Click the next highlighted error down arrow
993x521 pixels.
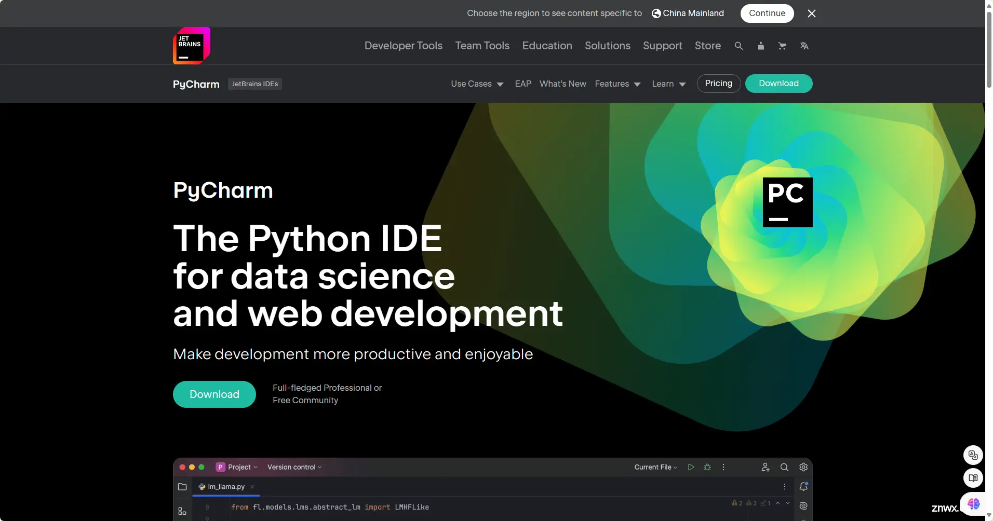pyautogui.click(x=788, y=503)
